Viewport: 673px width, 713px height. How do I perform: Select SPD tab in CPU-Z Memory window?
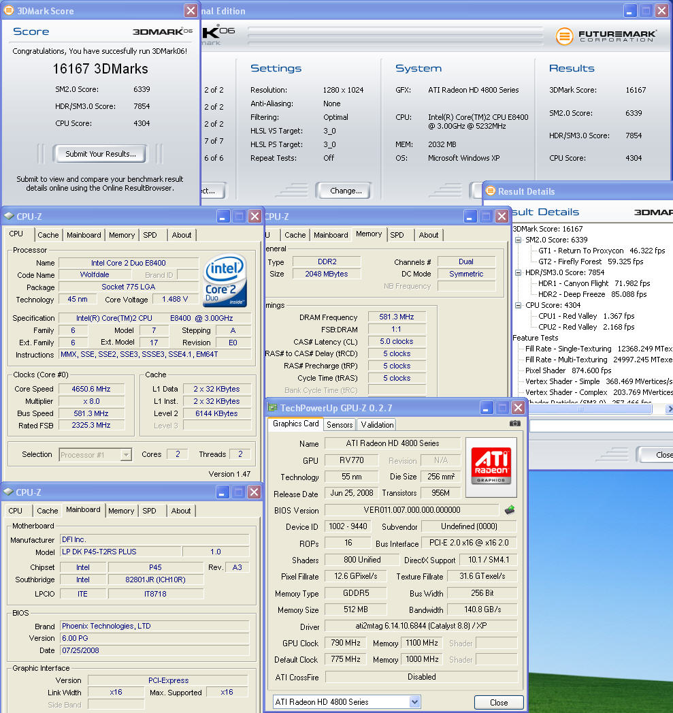tap(397, 235)
